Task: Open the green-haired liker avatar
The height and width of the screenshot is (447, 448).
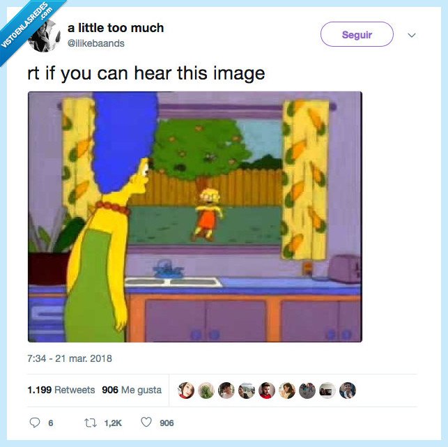Action: pyautogui.click(x=206, y=391)
